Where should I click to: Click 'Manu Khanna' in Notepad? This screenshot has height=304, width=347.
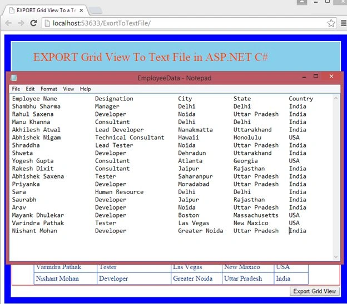click(x=31, y=122)
